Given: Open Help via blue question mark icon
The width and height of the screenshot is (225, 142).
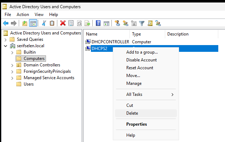Looking at the screenshot, I should pyautogui.click(x=98, y=23).
